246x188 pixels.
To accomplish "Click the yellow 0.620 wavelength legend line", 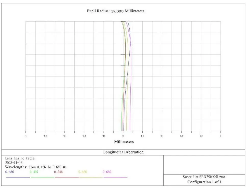I will click(x=91, y=177).
